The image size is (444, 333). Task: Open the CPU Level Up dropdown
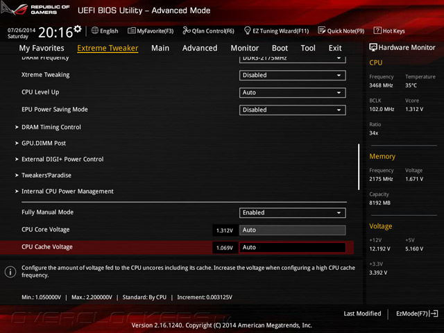tap(292, 92)
